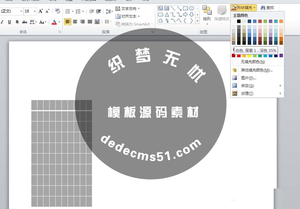Toggle strikethrough (abc)
The height and width of the screenshot is (209, 300).
pos(24,22)
